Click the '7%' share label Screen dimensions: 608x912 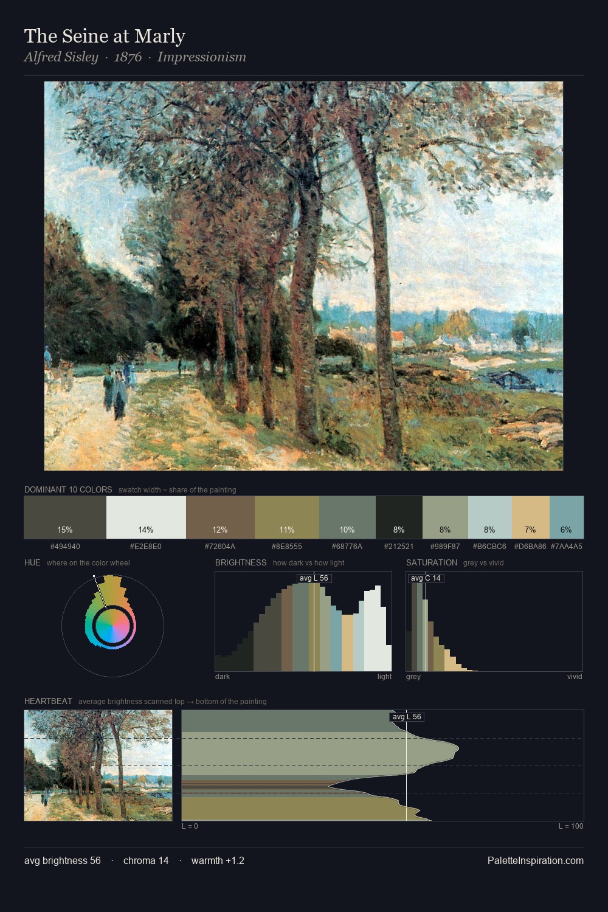pyautogui.click(x=530, y=530)
